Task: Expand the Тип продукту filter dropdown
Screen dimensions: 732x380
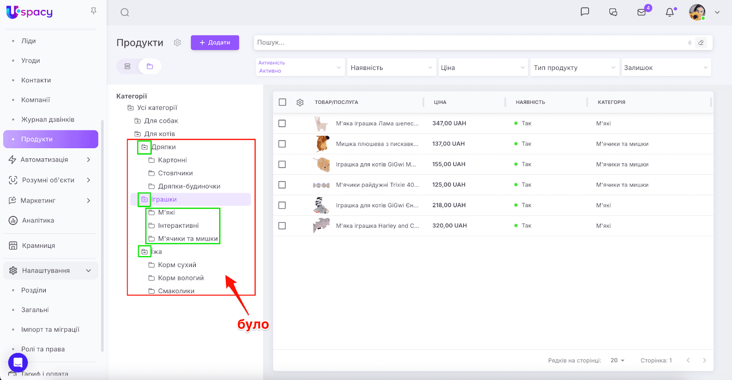Action: [x=574, y=68]
